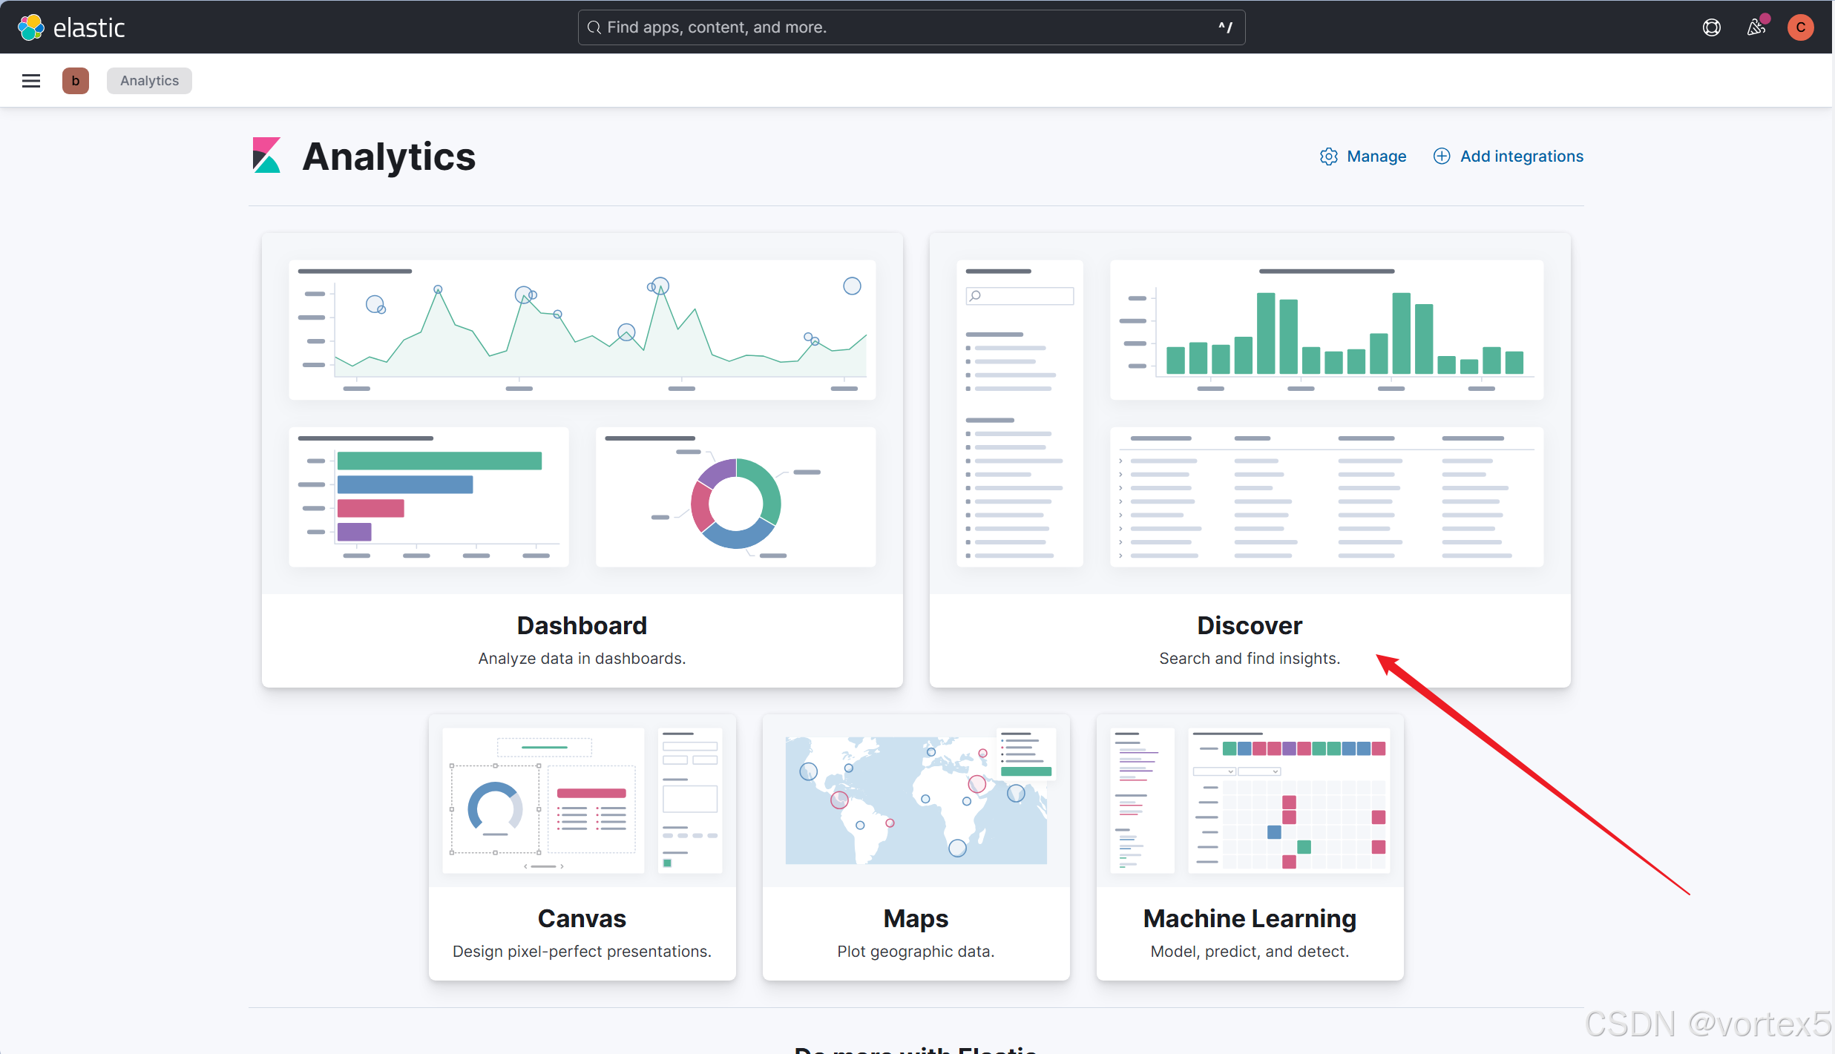Open the help menu lifebuoy icon
The image size is (1835, 1054).
point(1711,27)
